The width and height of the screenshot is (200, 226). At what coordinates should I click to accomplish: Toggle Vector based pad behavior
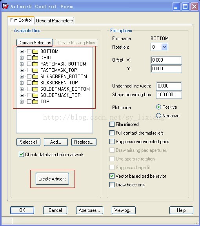tap(112, 176)
